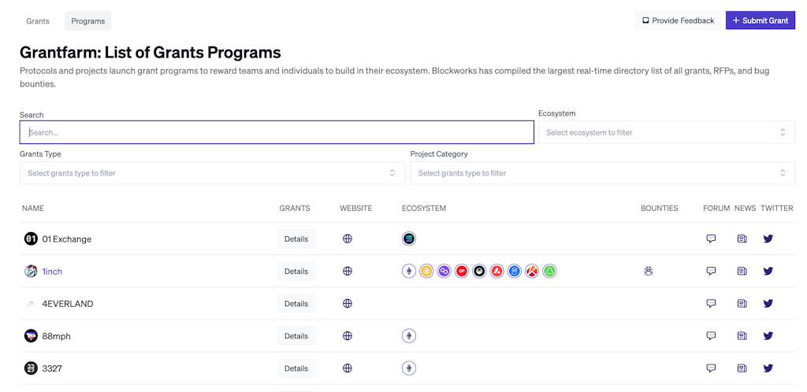
Task: Open the forum chat icon for 4EVERLAND
Action: (711, 303)
